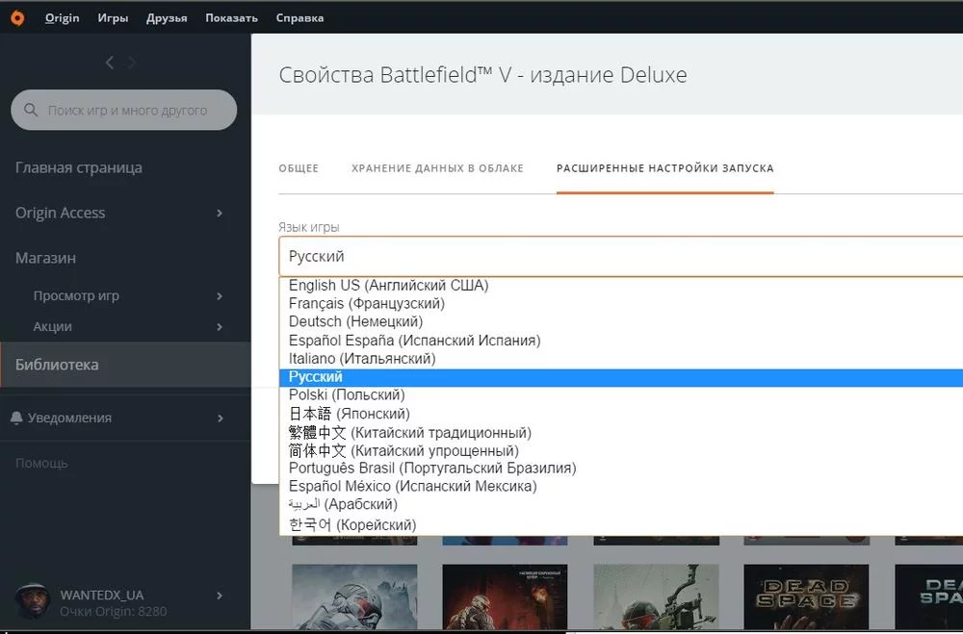
Task: Click the forward navigation arrow
Action: [132, 63]
